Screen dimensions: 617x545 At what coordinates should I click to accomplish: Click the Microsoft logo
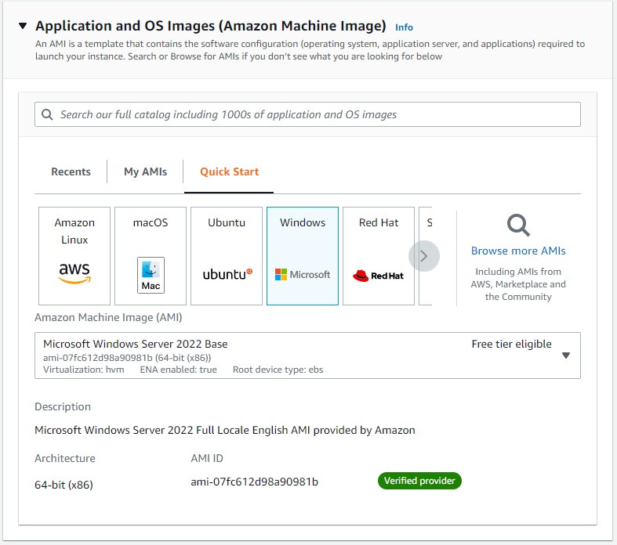pos(302,274)
